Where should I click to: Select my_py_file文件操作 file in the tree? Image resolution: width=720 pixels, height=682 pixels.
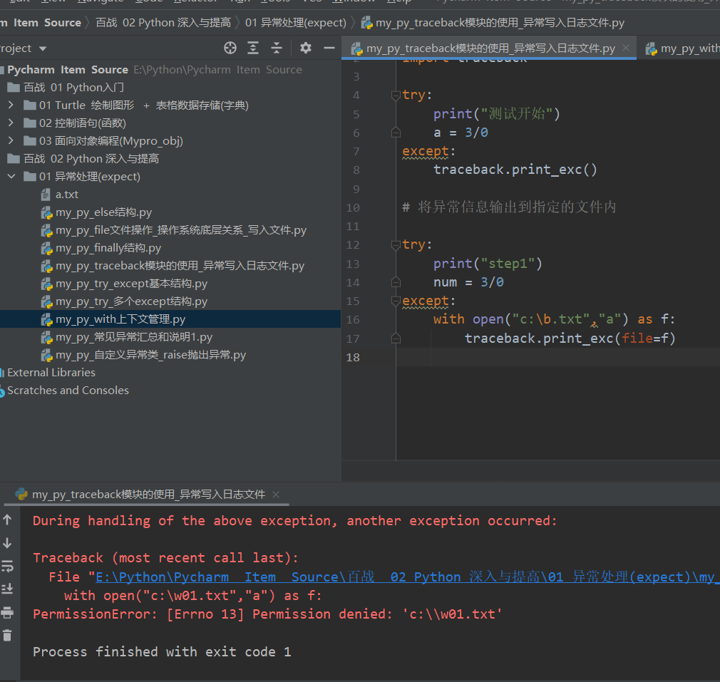click(181, 230)
